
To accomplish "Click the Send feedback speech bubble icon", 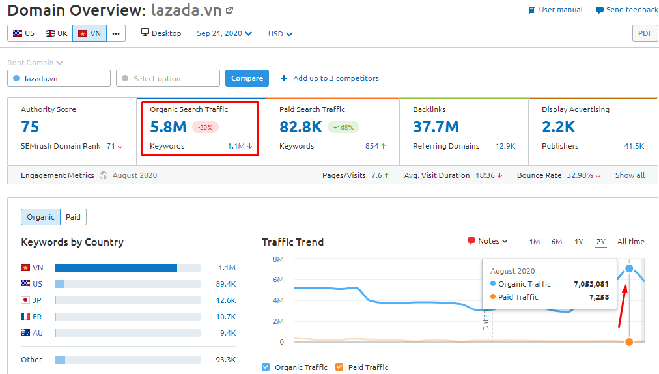I will [598, 10].
